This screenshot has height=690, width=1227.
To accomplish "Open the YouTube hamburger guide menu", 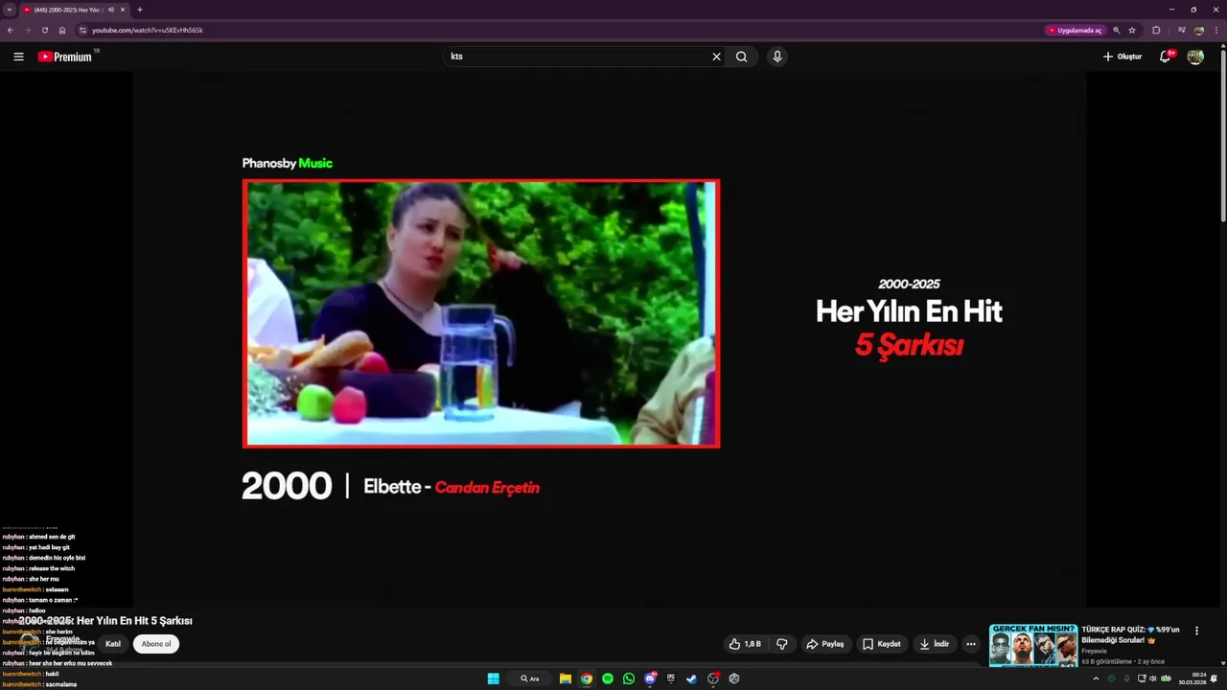I will [x=18, y=57].
